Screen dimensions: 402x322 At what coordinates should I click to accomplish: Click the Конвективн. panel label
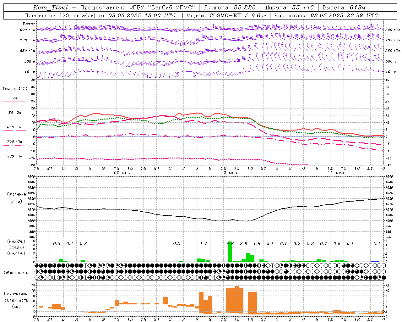tap(16, 294)
